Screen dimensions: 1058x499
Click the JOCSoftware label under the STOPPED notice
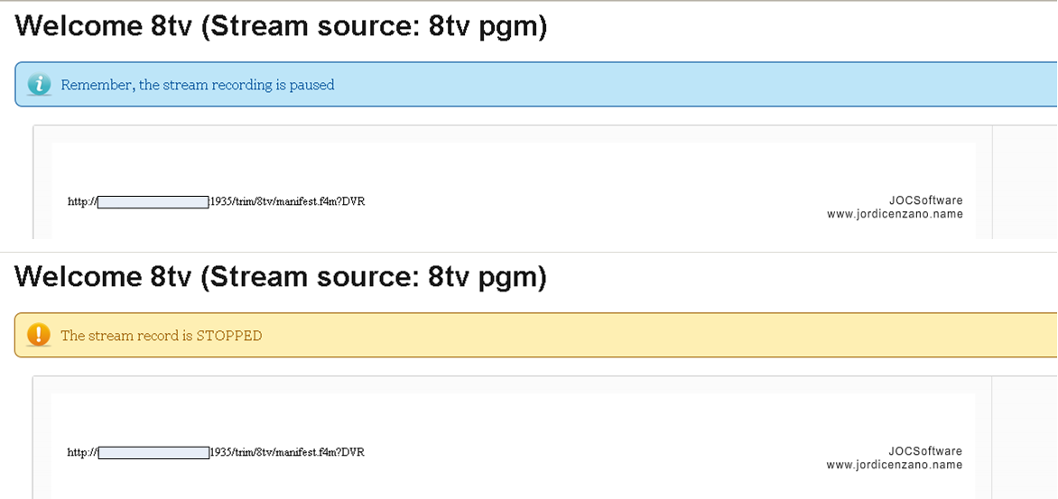point(925,451)
